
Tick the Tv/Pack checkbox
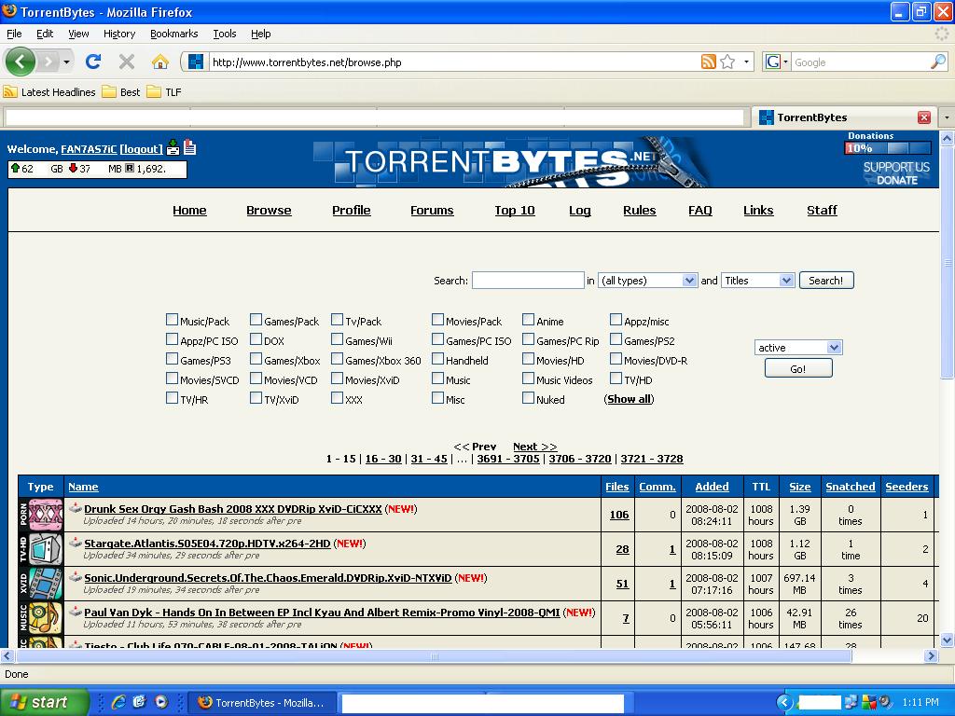coord(337,320)
